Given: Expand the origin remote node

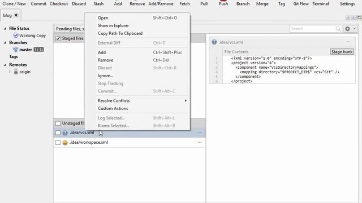Looking at the screenshot, I should [x=10, y=72].
